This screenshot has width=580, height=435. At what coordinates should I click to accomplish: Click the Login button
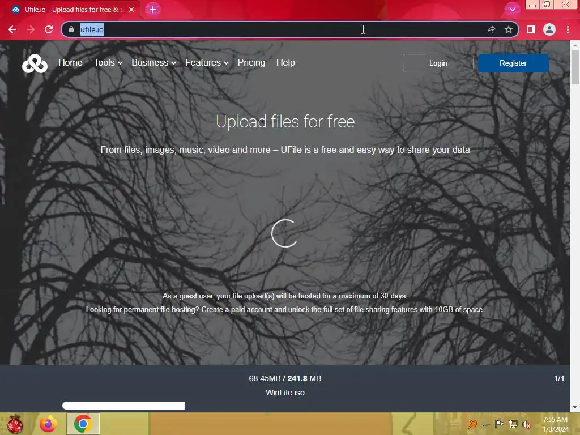[438, 63]
